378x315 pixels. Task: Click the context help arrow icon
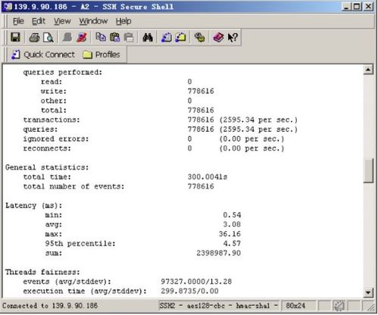point(233,37)
